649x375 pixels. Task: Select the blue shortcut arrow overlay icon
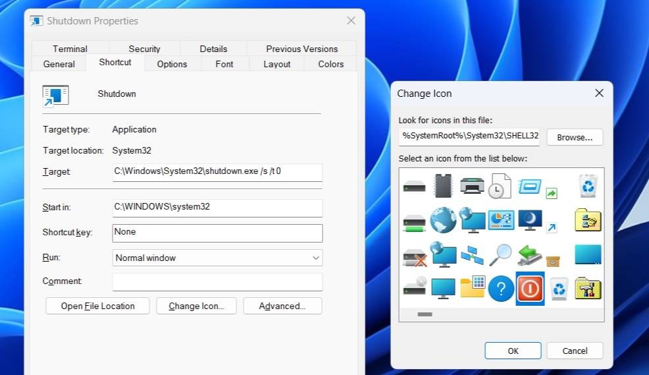[552, 227]
